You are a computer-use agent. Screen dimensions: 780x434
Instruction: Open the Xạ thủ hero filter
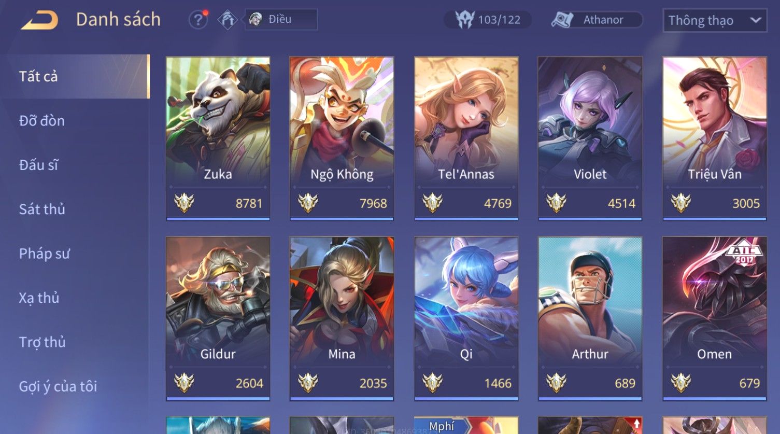[x=39, y=298]
